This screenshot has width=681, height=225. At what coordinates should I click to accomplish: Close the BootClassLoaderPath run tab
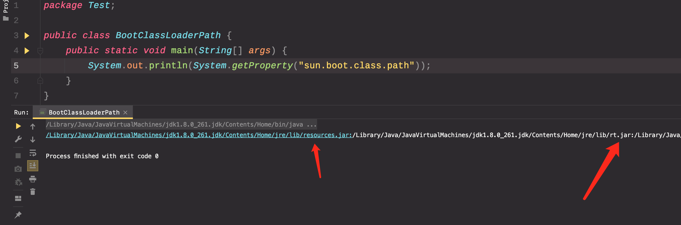coord(126,112)
